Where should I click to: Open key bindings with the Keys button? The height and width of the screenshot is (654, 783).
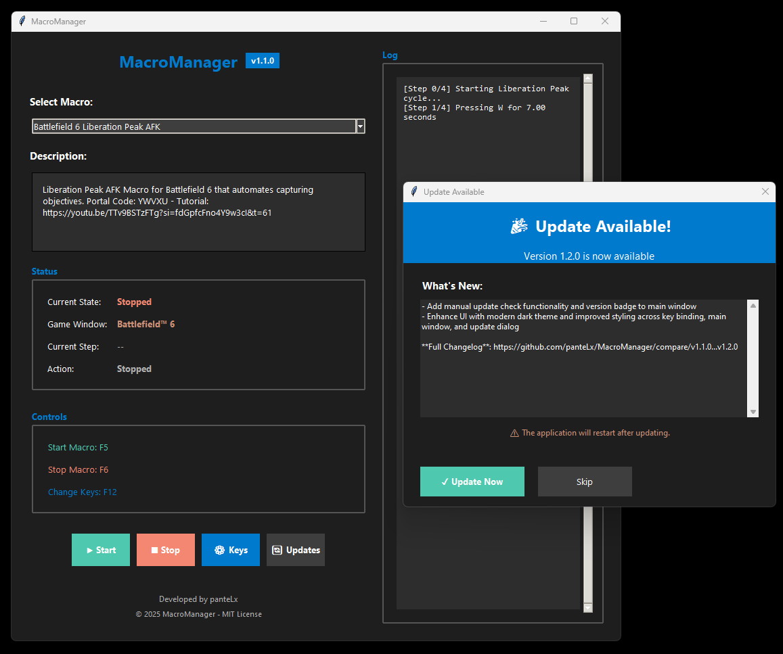pyautogui.click(x=231, y=550)
